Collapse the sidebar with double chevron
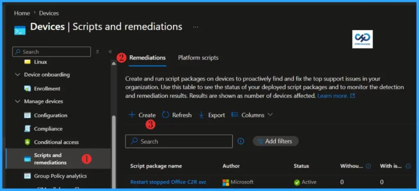 pyautogui.click(x=110, y=52)
